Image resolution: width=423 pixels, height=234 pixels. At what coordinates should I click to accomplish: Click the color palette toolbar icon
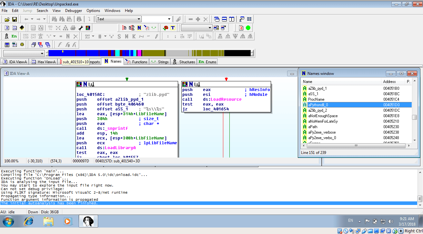(88, 28)
